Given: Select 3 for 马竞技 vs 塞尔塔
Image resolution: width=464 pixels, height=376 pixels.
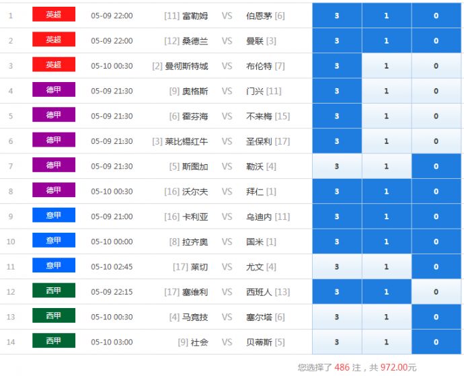Looking at the screenshot, I should pos(337,317).
